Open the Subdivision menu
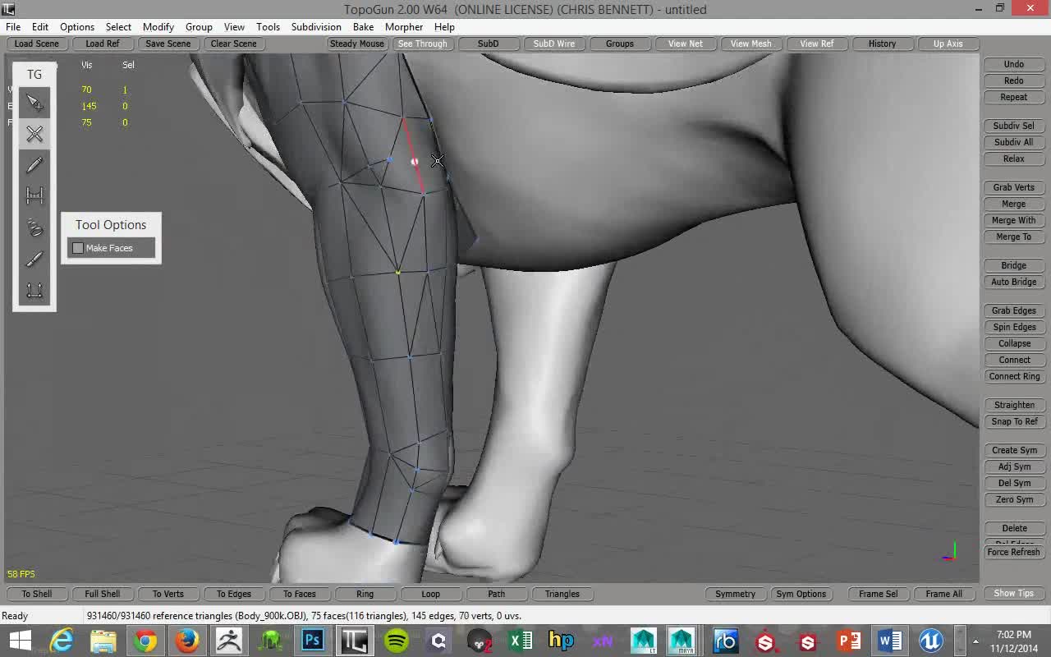The width and height of the screenshot is (1051, 657). tap(316, 26)
